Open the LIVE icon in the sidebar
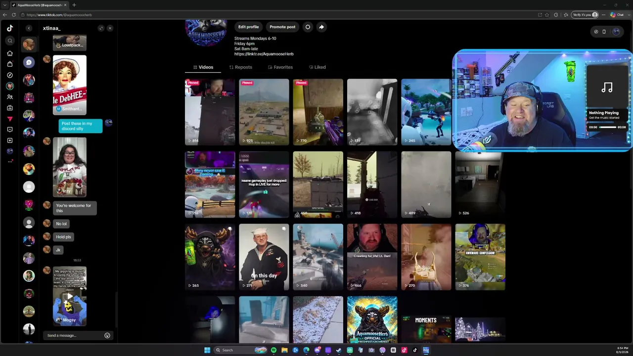This screenshot has height=356, width=633. (x=10, y=108)
